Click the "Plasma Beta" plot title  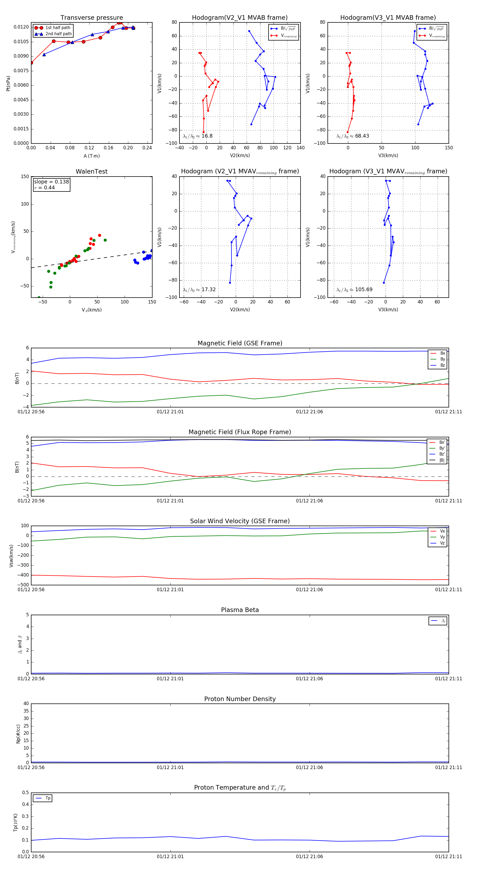(240, 610)
